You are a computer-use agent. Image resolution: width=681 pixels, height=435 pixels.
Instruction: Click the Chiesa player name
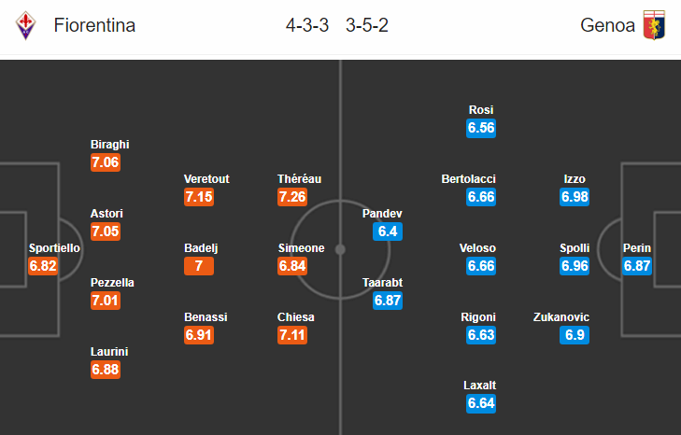pyautogui.click(x=296, y=317)
